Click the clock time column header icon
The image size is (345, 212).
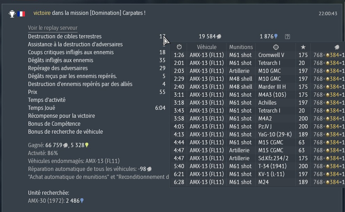pos(179,47)
